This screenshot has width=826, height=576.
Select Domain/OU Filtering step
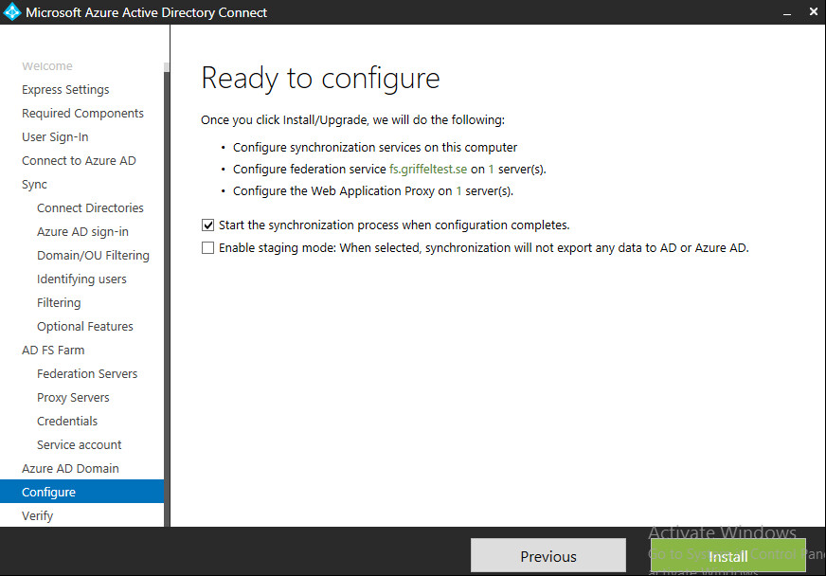(x=93, y=256)
